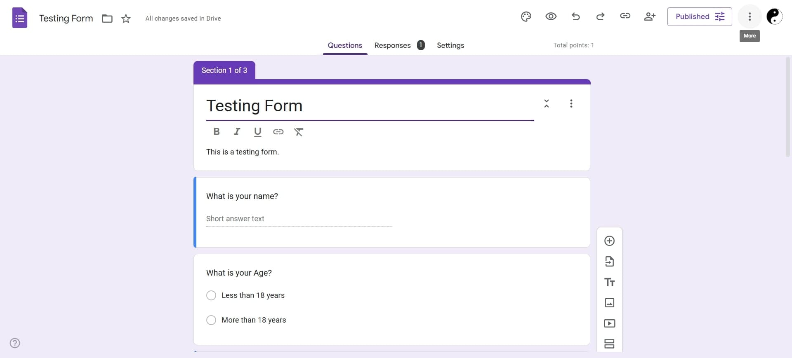792x358 pixels.
Task: Star the Testing Form document
Action: tap(126, 19)
